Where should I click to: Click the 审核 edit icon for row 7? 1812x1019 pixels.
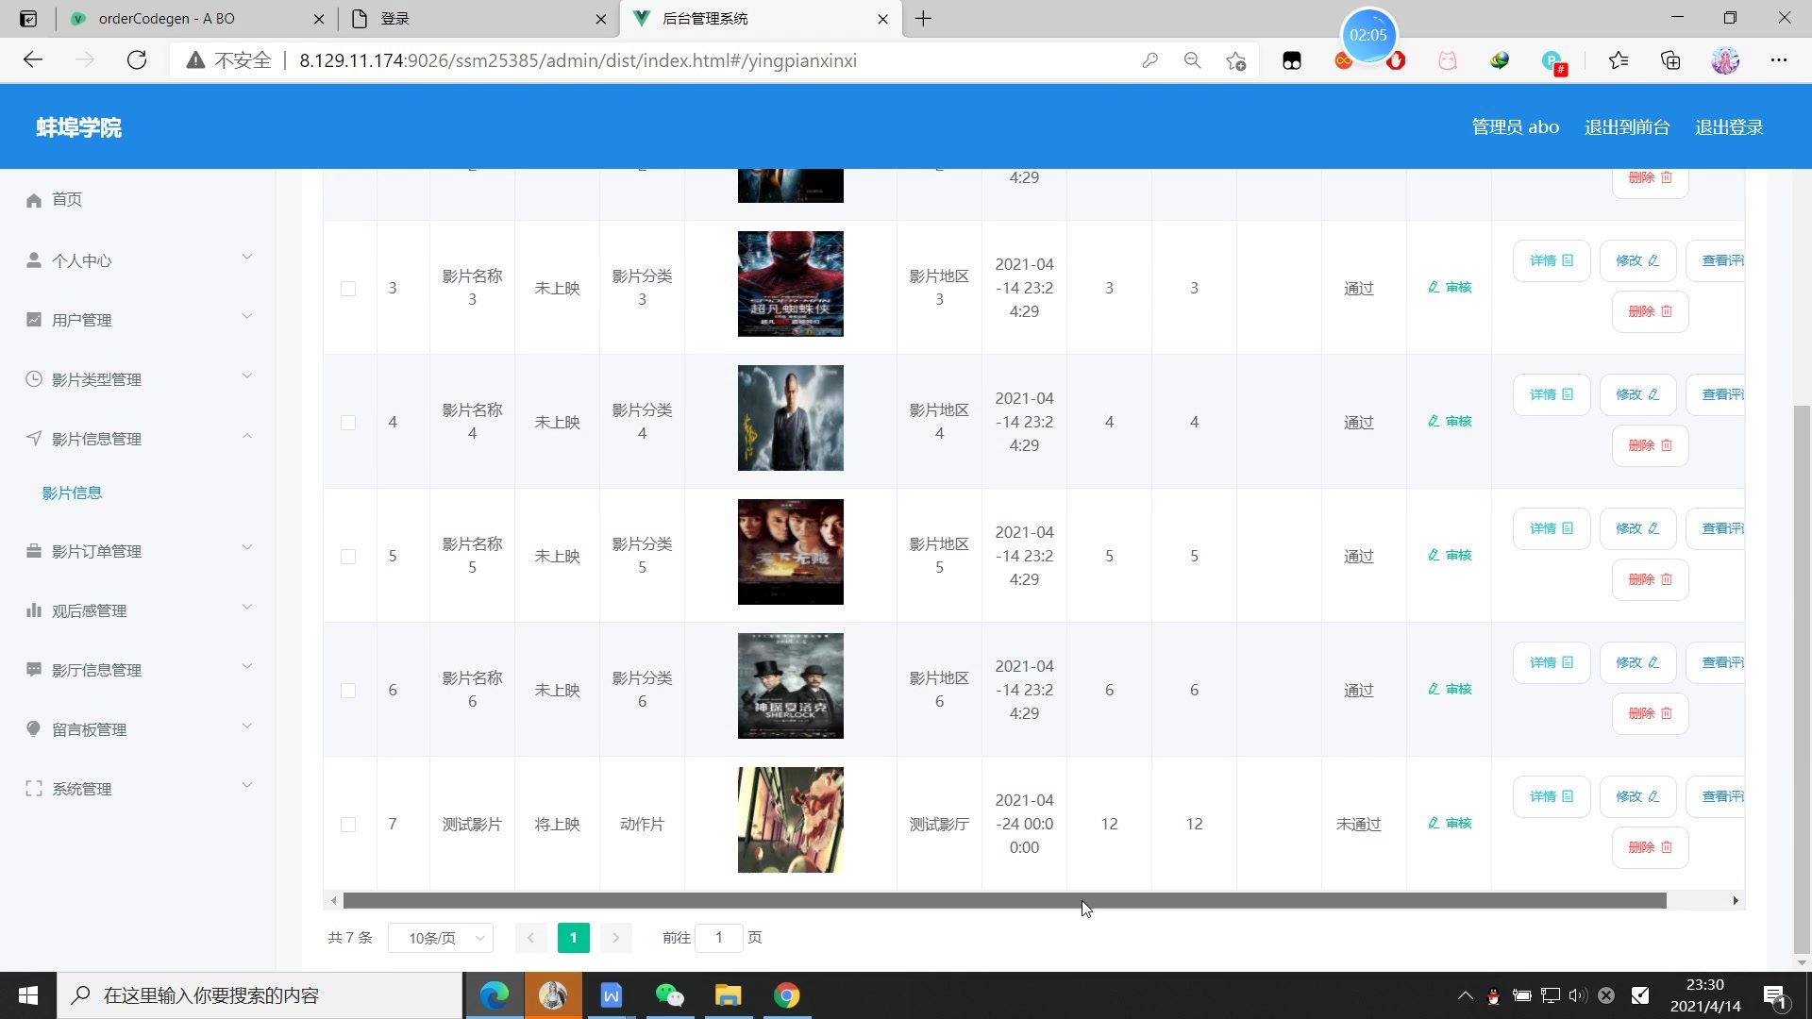(x=1434, y=823)
